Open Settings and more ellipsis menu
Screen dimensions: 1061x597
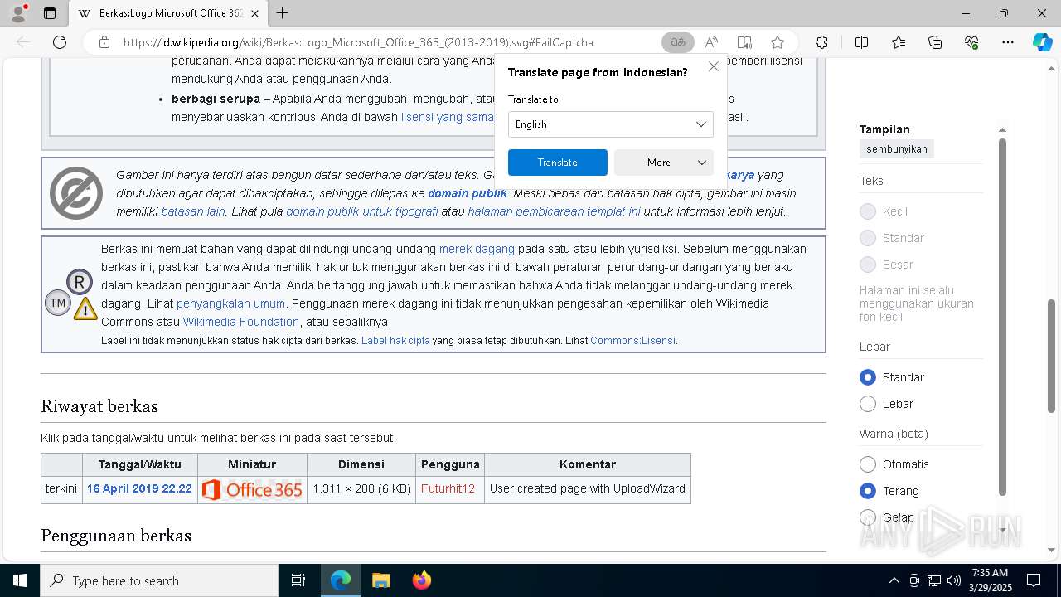tap(1008, 42)
